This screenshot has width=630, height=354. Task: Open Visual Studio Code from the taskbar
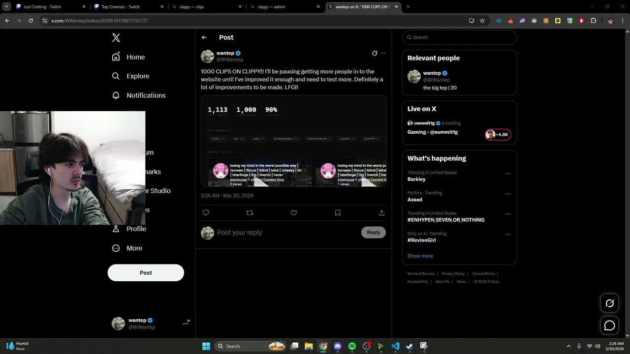(395, 346)
